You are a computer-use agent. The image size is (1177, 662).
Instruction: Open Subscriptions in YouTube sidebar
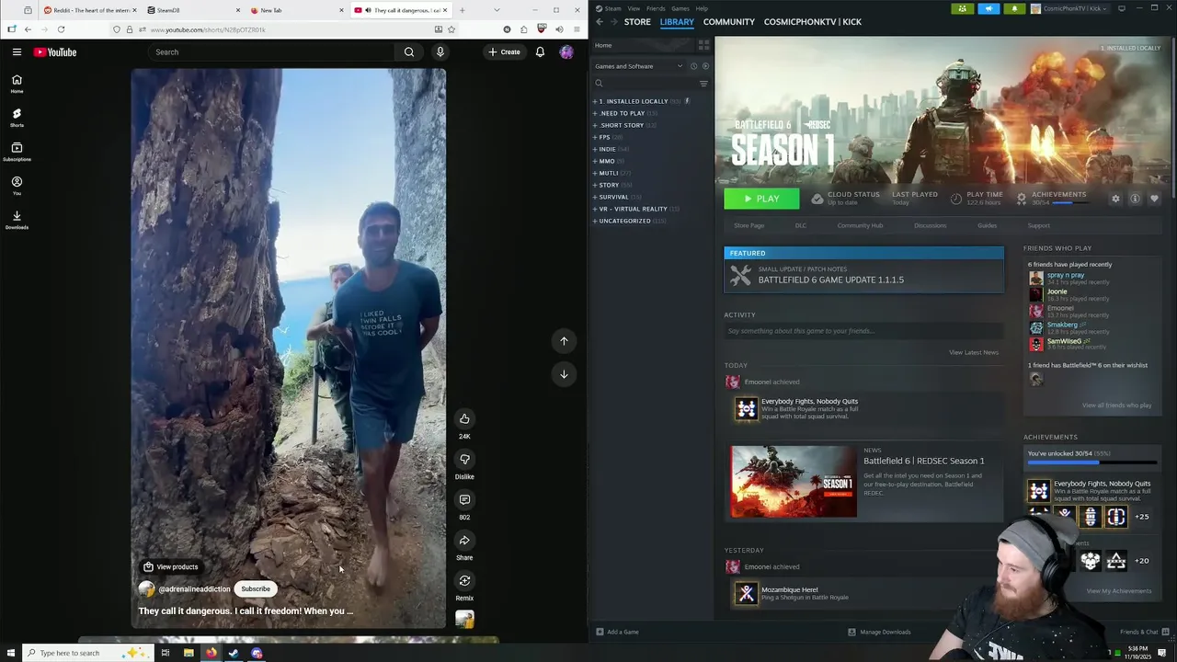click(17, 152)
